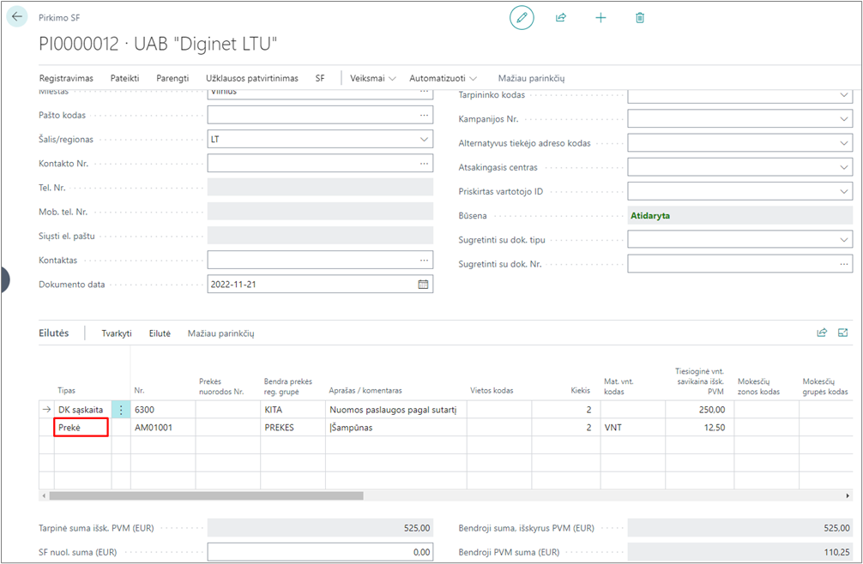
Task: Click Kiekis column header
Action: [x=580, y=390]
